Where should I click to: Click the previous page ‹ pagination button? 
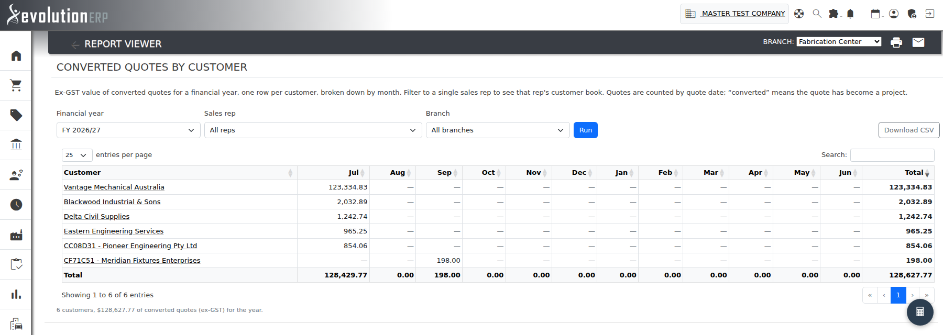coord(884,295)
